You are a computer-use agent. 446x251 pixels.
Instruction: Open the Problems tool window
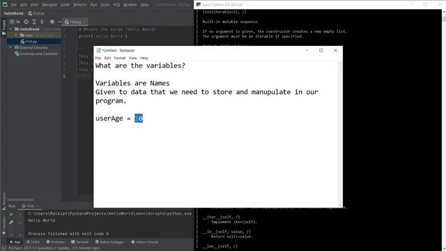tap(56, 242)
